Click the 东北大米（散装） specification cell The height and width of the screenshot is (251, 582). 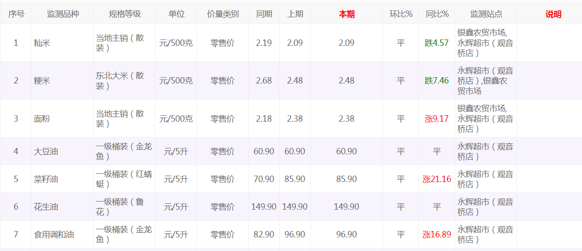click(x=120, y=81)
